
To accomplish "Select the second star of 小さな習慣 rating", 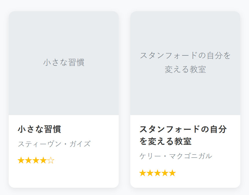I will click(x=29, y=160).
